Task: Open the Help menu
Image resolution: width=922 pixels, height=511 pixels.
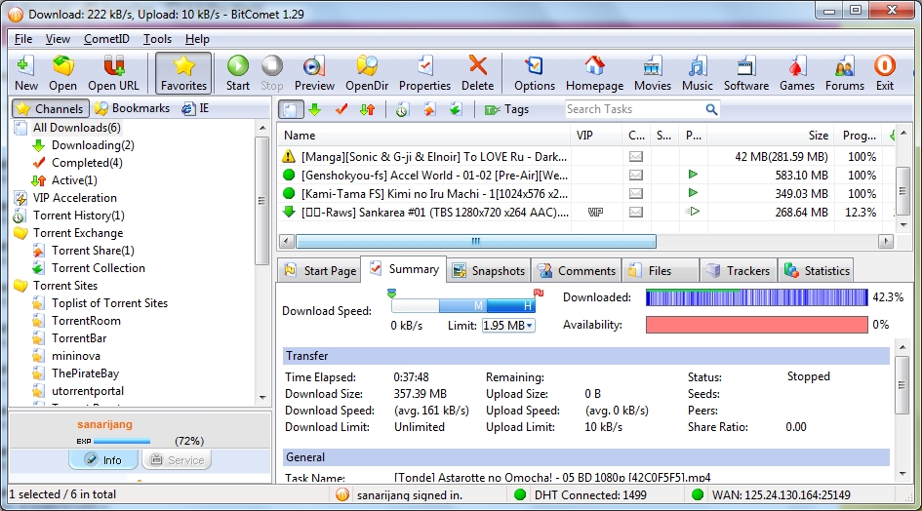Action: point(197,39)
